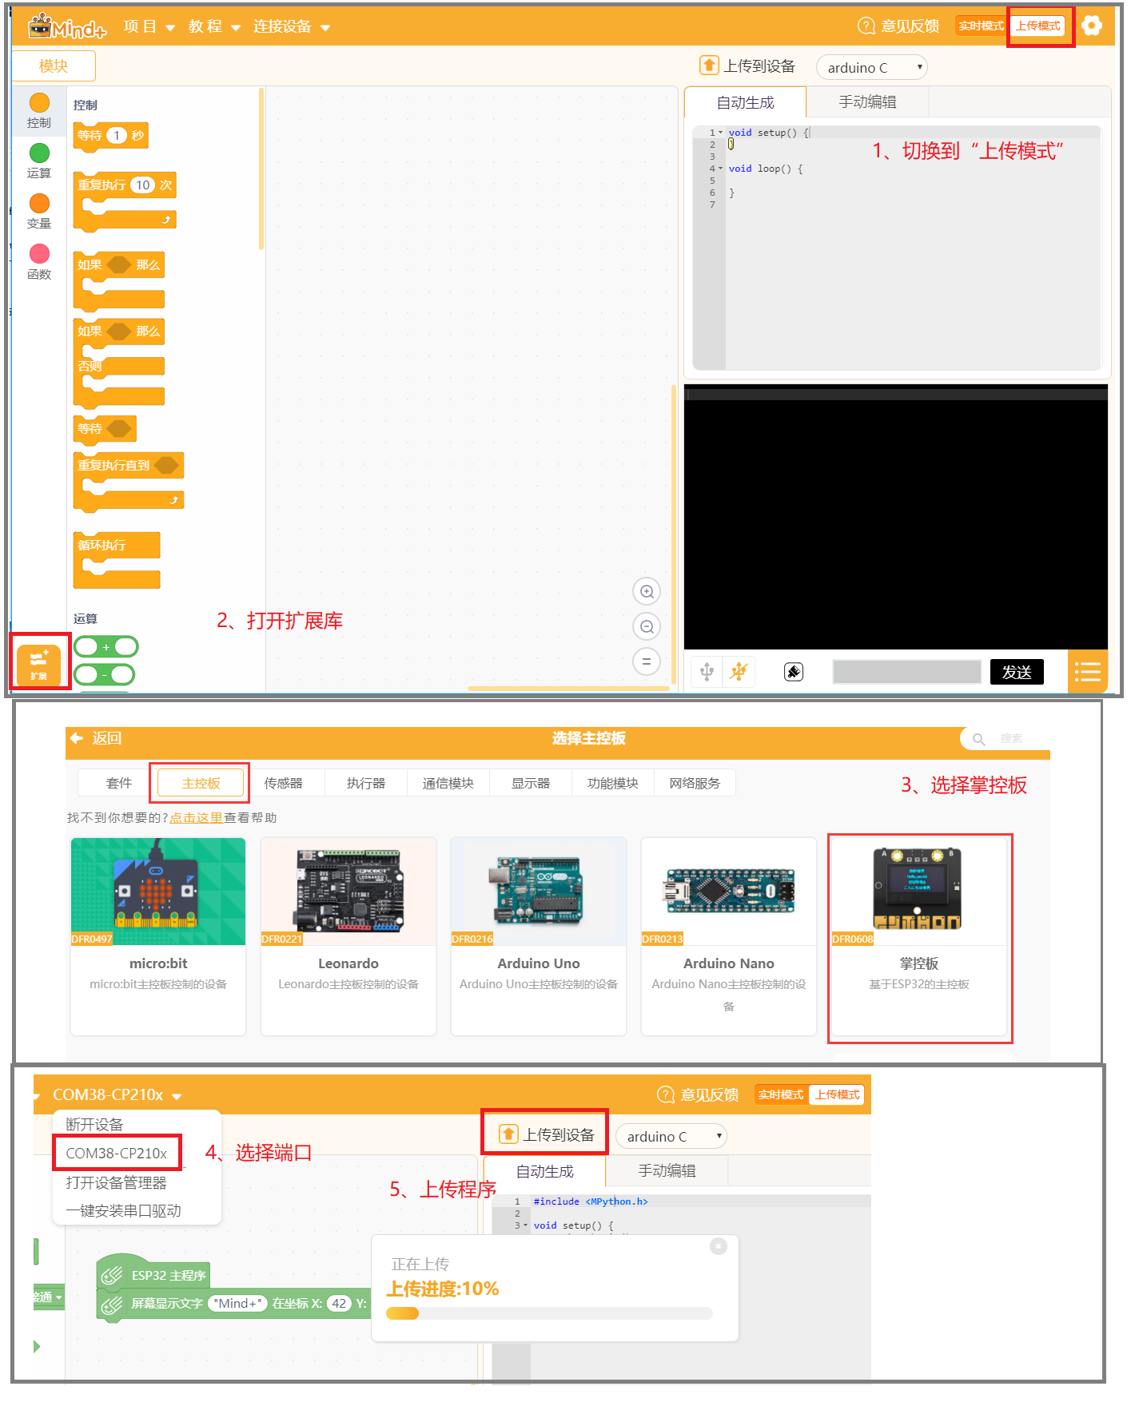This screenshot has width=1135, height=1406.
Task: Click the search magnifier icon in board selector
Action: pyautogui.click(x=978, y=739)
